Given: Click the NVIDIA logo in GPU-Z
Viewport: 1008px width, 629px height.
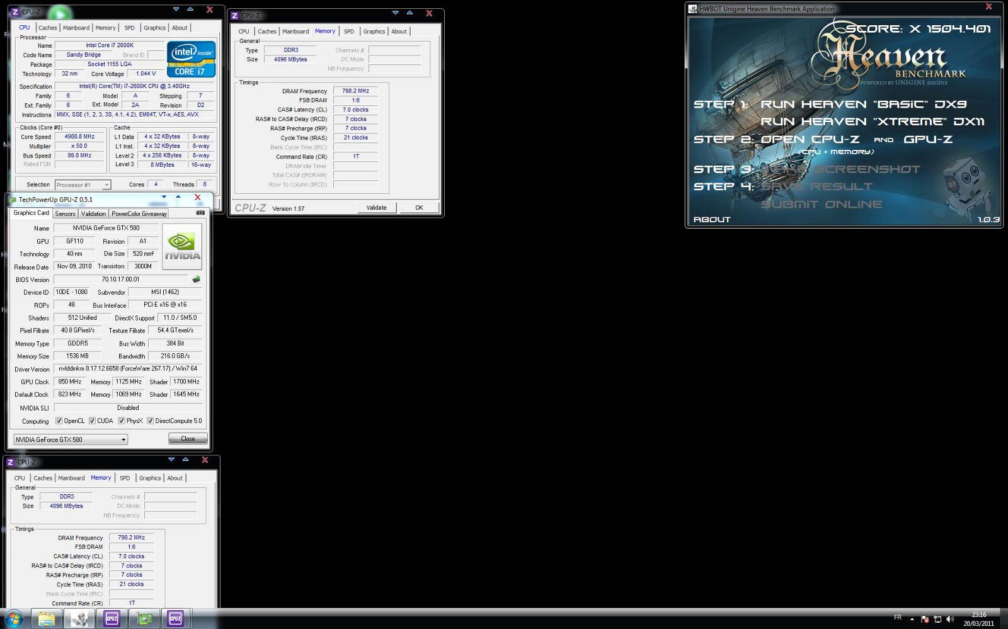Looking at the screenshot, I should (x=182, y=247).
